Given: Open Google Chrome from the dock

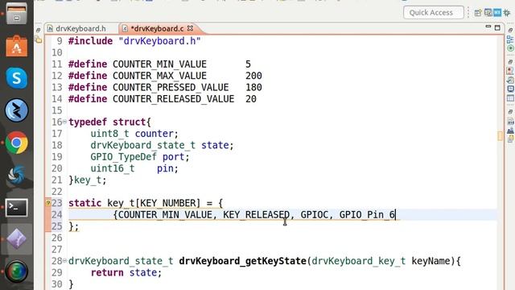Looking at the screenshot, I should coord(16,143).
